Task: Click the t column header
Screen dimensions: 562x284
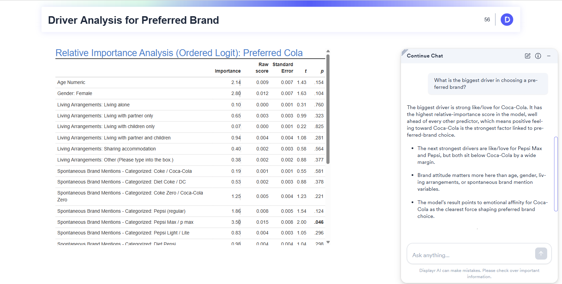Action: click(306, 71)
